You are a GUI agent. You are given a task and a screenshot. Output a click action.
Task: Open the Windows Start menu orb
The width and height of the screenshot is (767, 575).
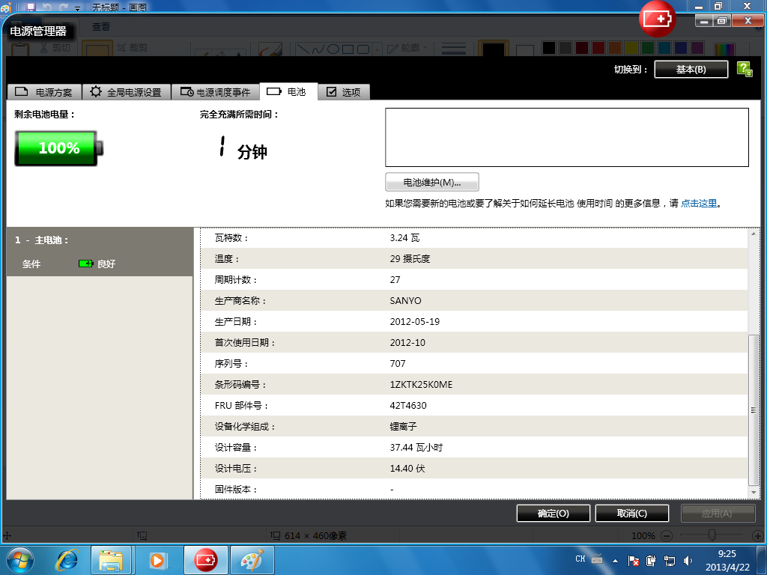coord(20,560)
